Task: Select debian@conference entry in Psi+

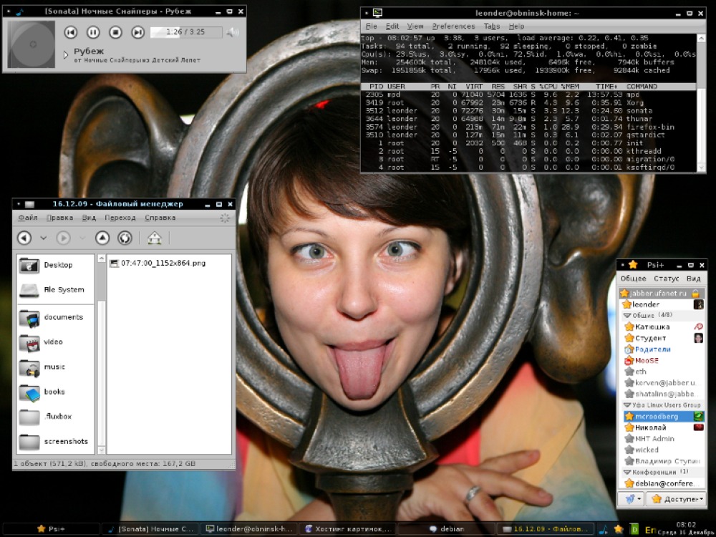Action: 664,483
